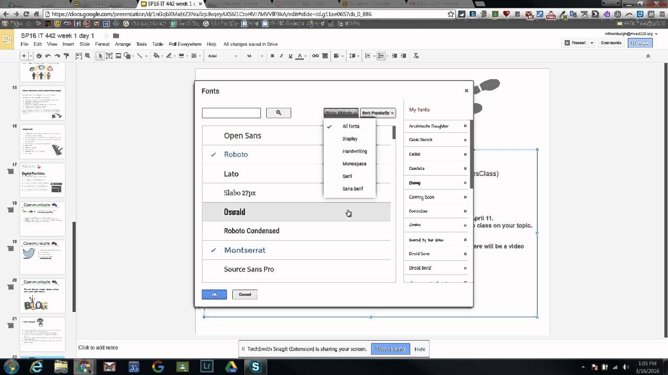Open Lightroom from the Windows taskbar
The image size is (668, 375).
pyautogui.click(x=207, y=367)
